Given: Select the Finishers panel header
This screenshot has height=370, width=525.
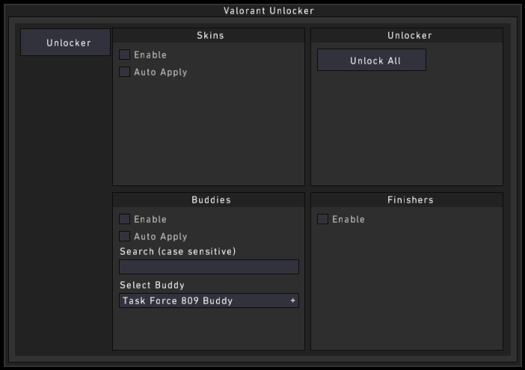Looking at the screenshot, I should point(409,200).
